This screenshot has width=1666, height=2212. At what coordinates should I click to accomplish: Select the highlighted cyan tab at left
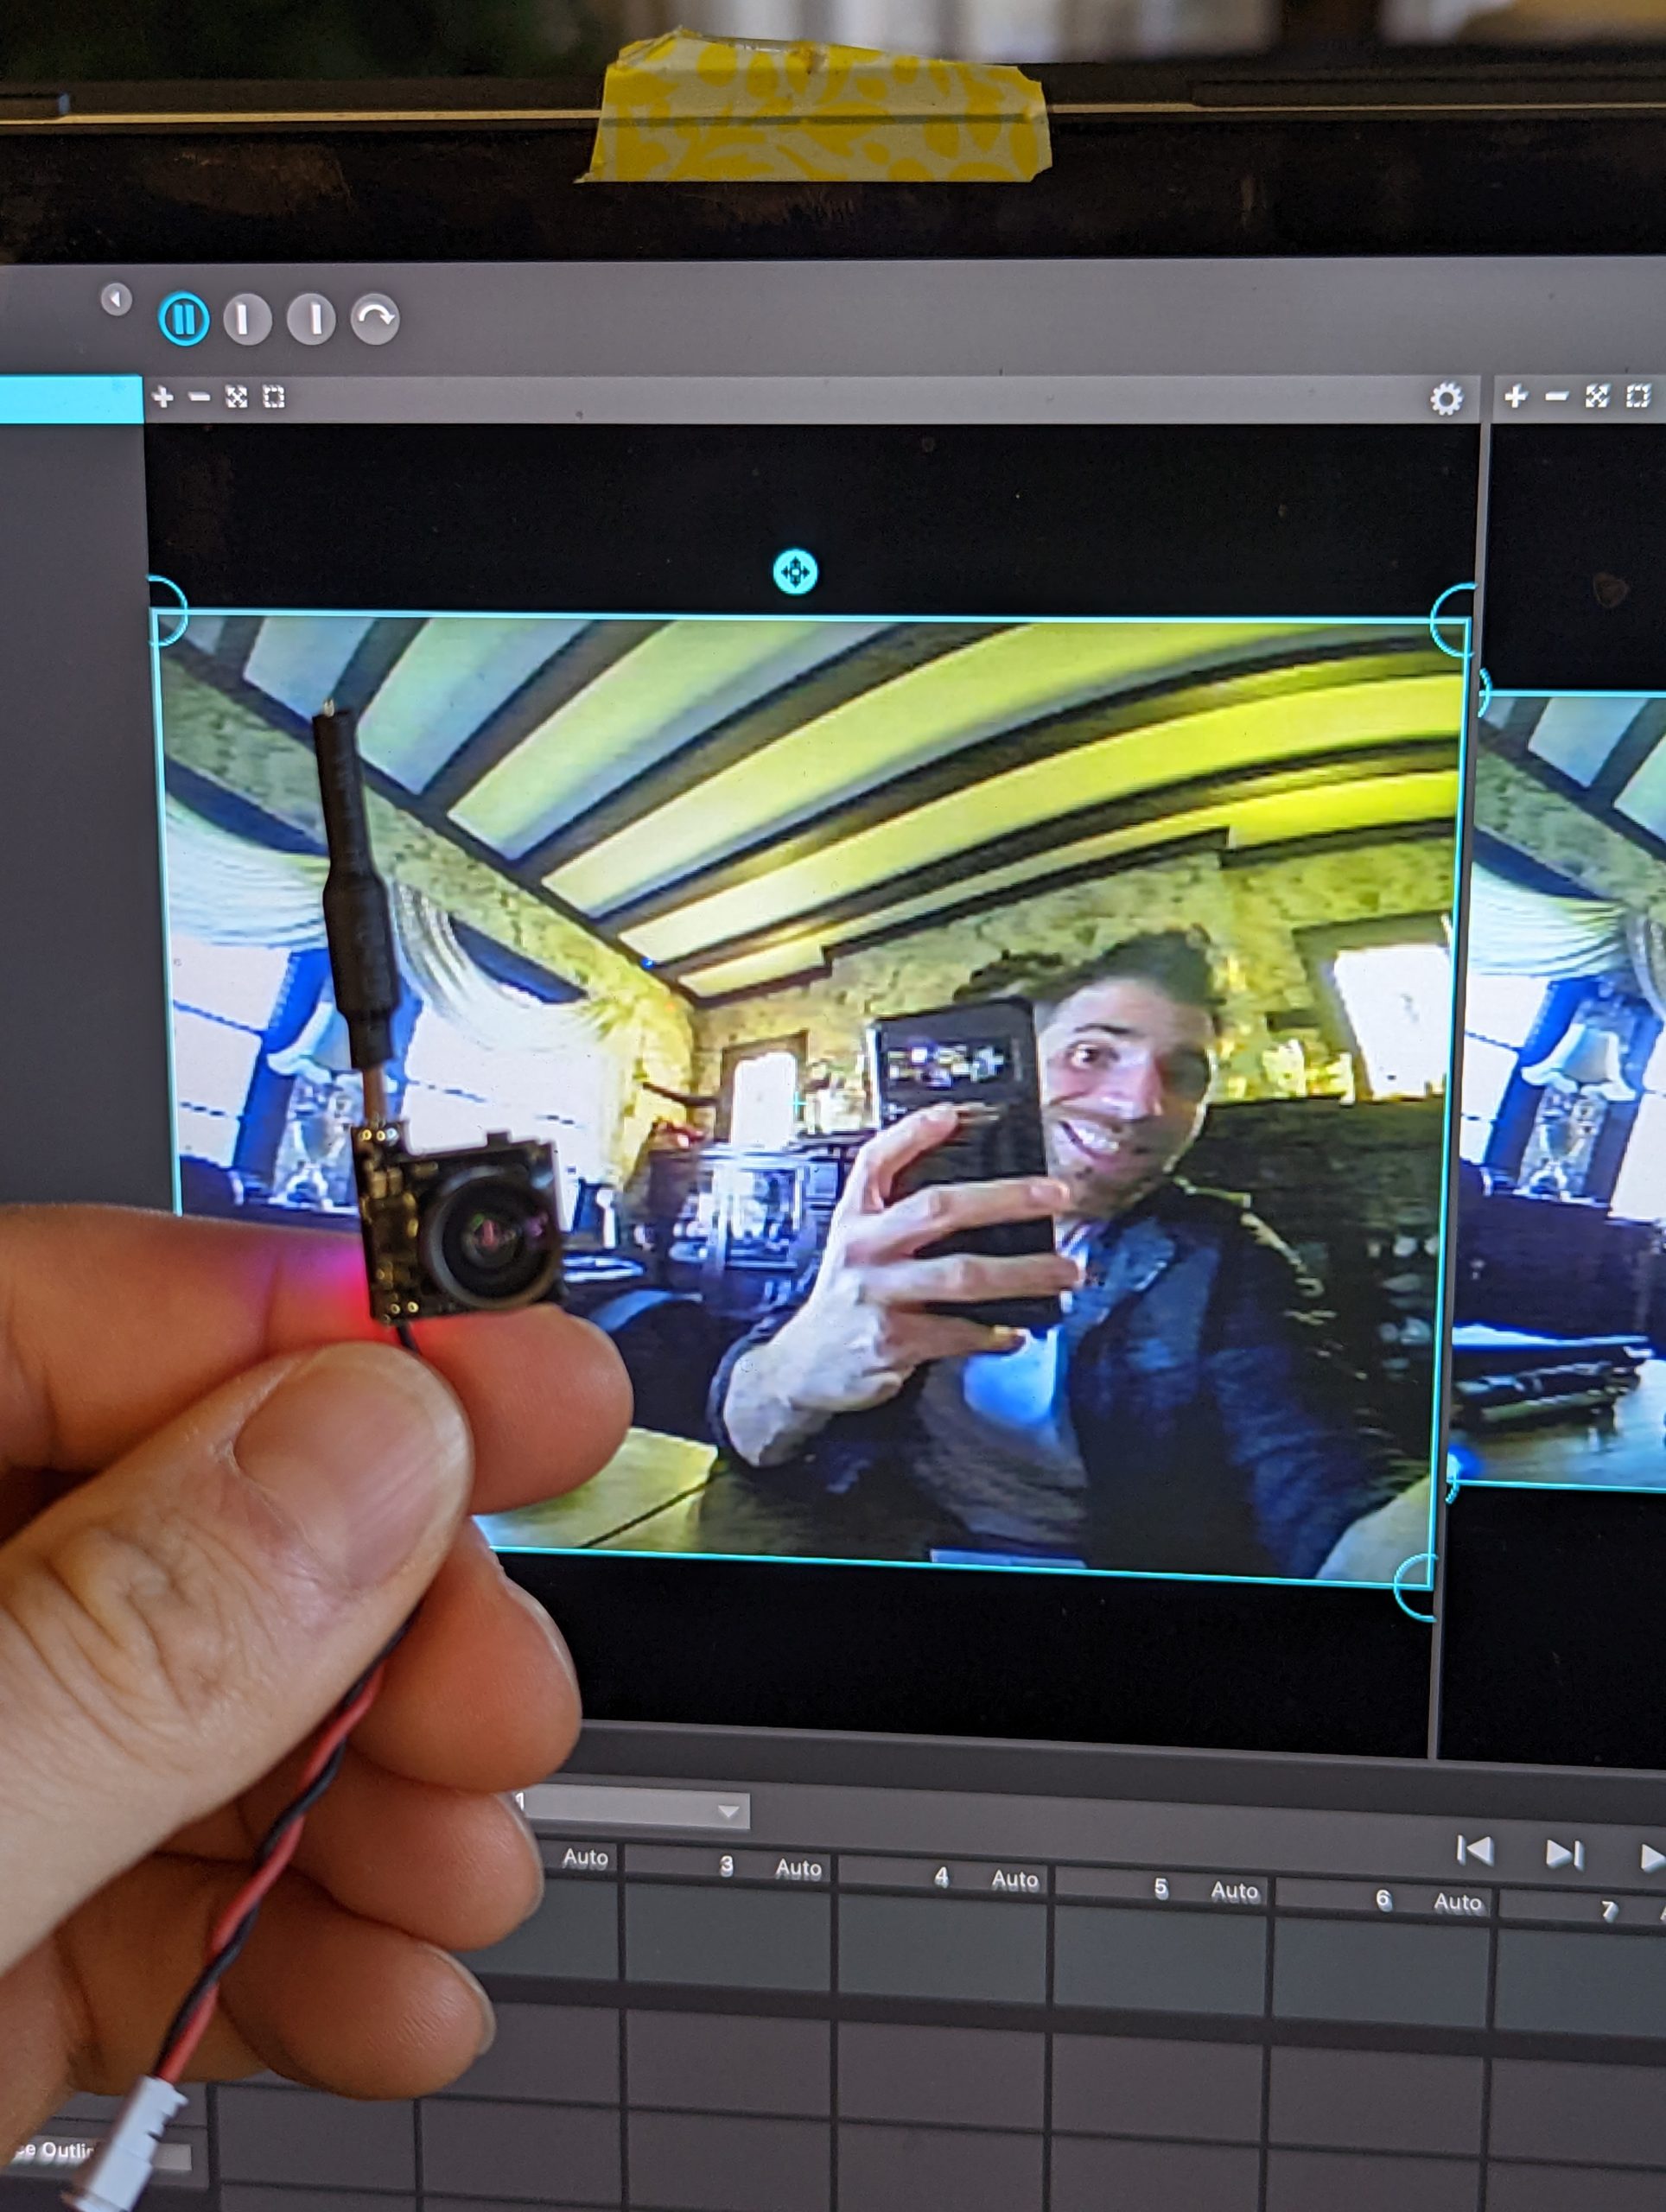(70, 399)
